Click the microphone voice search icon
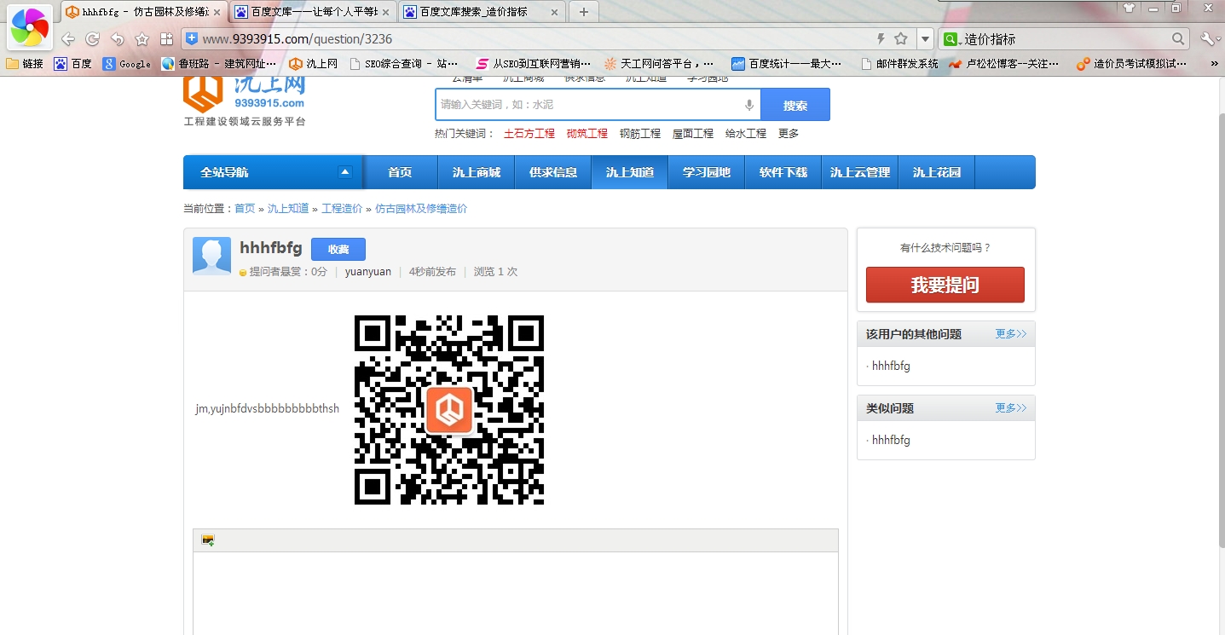The height and width of the screenshot is (635, 1225). 749,105
